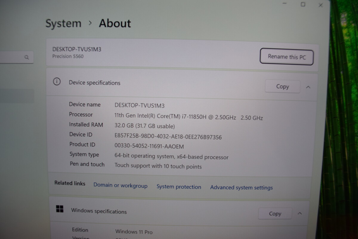
Task: Maximize the Settings window
Action: click(x=303, y=4)
